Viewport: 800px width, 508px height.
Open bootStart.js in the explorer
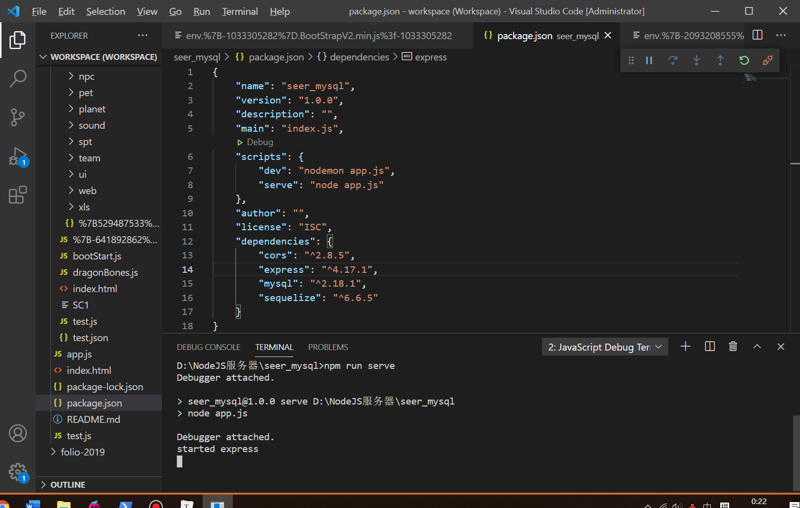(x=97, y=256)
